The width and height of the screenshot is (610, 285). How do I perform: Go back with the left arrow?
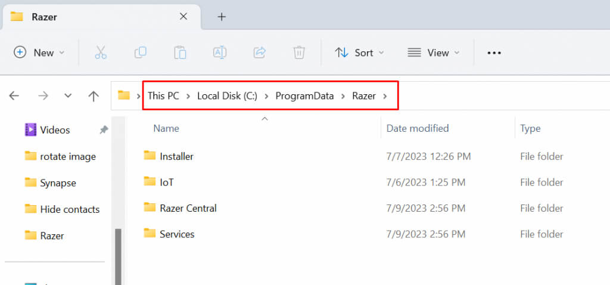[14, 96]
